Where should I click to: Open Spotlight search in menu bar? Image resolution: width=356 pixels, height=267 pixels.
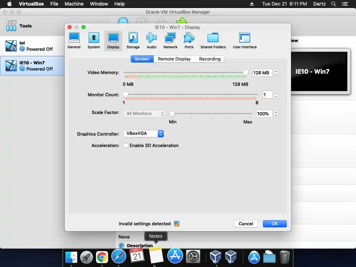[333, 4]
